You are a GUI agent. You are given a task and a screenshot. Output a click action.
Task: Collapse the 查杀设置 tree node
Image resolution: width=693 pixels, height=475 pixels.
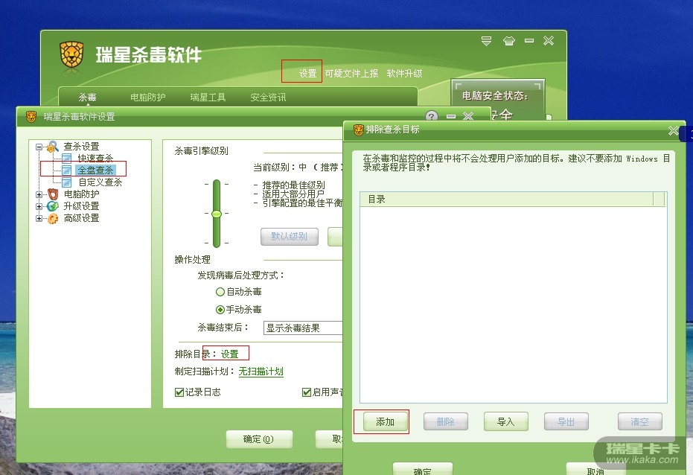click(39, 147)
